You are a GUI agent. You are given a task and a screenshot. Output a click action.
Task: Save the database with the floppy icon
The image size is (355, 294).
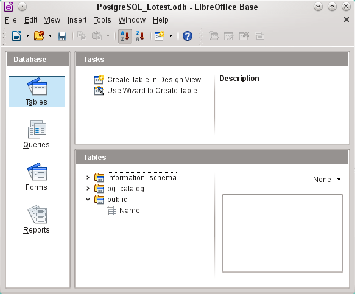[62, 36]
